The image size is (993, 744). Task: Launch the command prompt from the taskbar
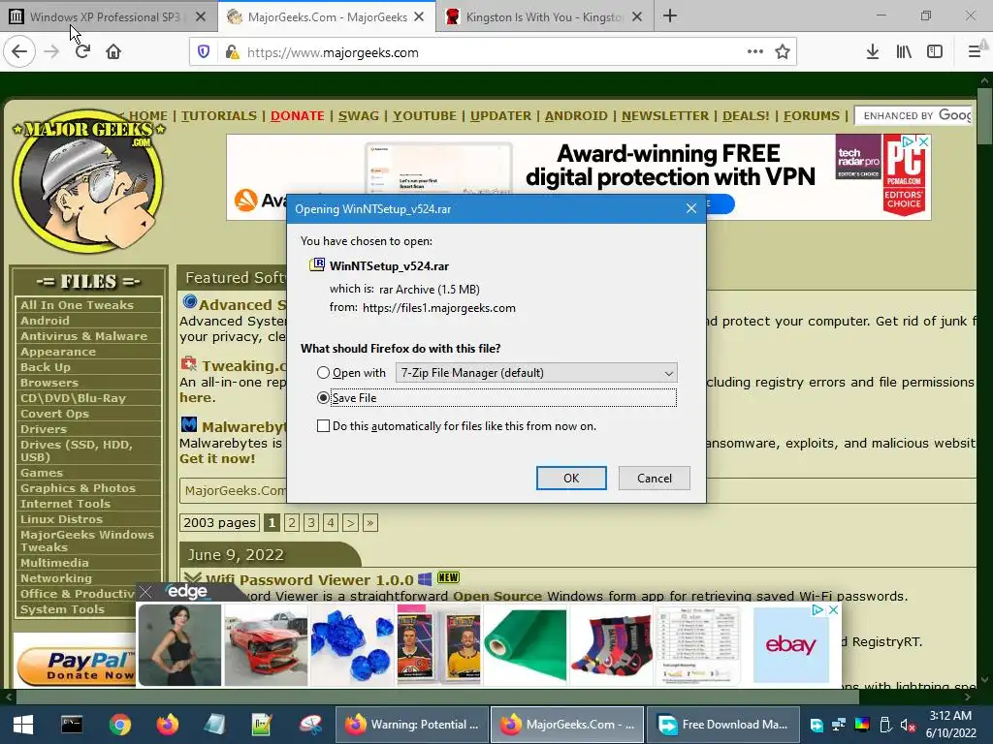[72, 725]
